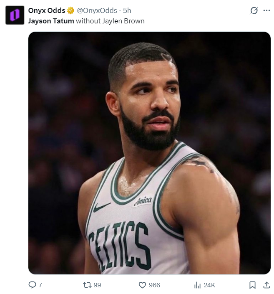This screenshot has width=274, height=294.
Task: Click the like count 966
Action: click(x=154, y=285)
